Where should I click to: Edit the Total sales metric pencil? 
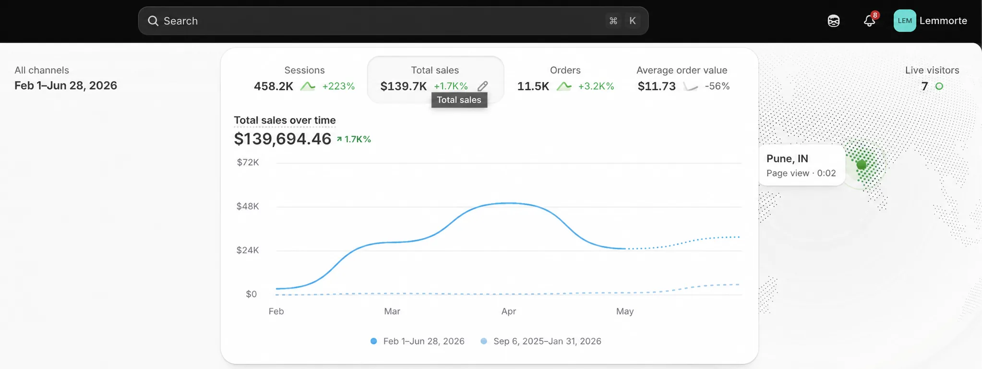click(x=483, y=86)
